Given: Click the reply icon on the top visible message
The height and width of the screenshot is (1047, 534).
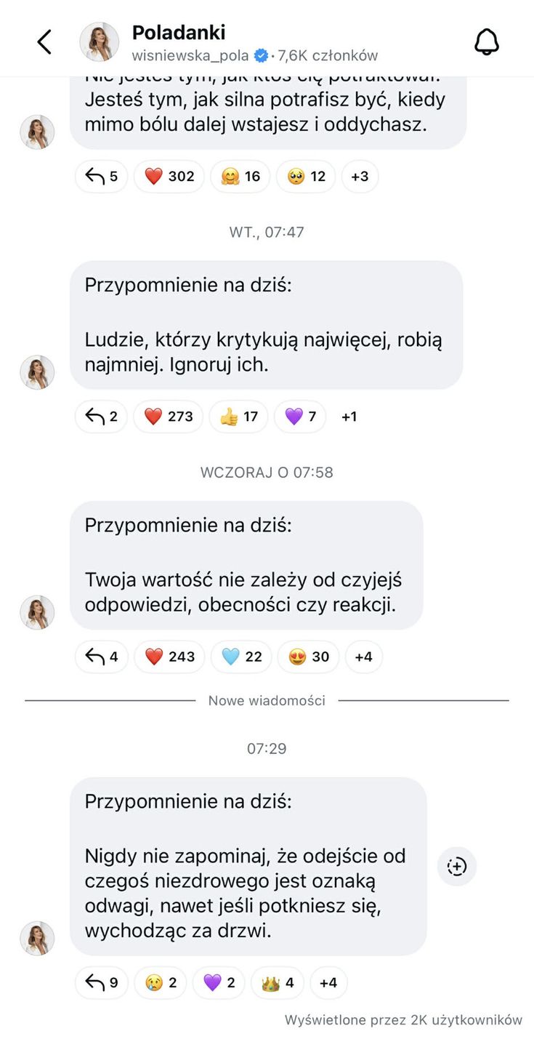Looking at the screenshot, I should [101, 176].
